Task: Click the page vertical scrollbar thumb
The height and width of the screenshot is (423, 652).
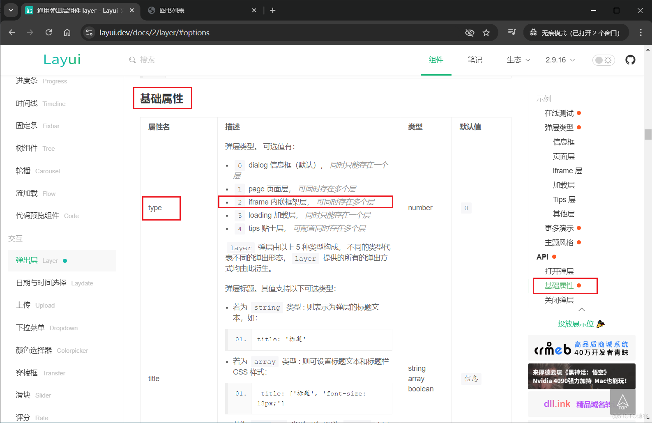Action: (648, 135)
